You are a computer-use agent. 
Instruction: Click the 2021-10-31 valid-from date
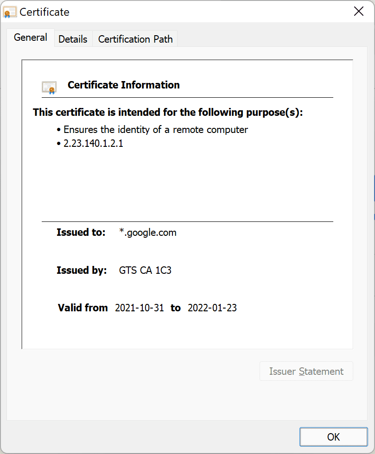click(140, 308)
